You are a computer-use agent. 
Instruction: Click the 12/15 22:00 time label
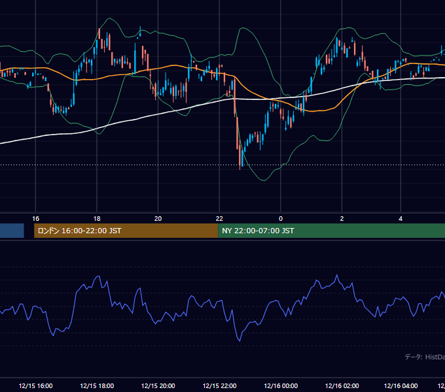pyautogui.click(x=219, y=385)
